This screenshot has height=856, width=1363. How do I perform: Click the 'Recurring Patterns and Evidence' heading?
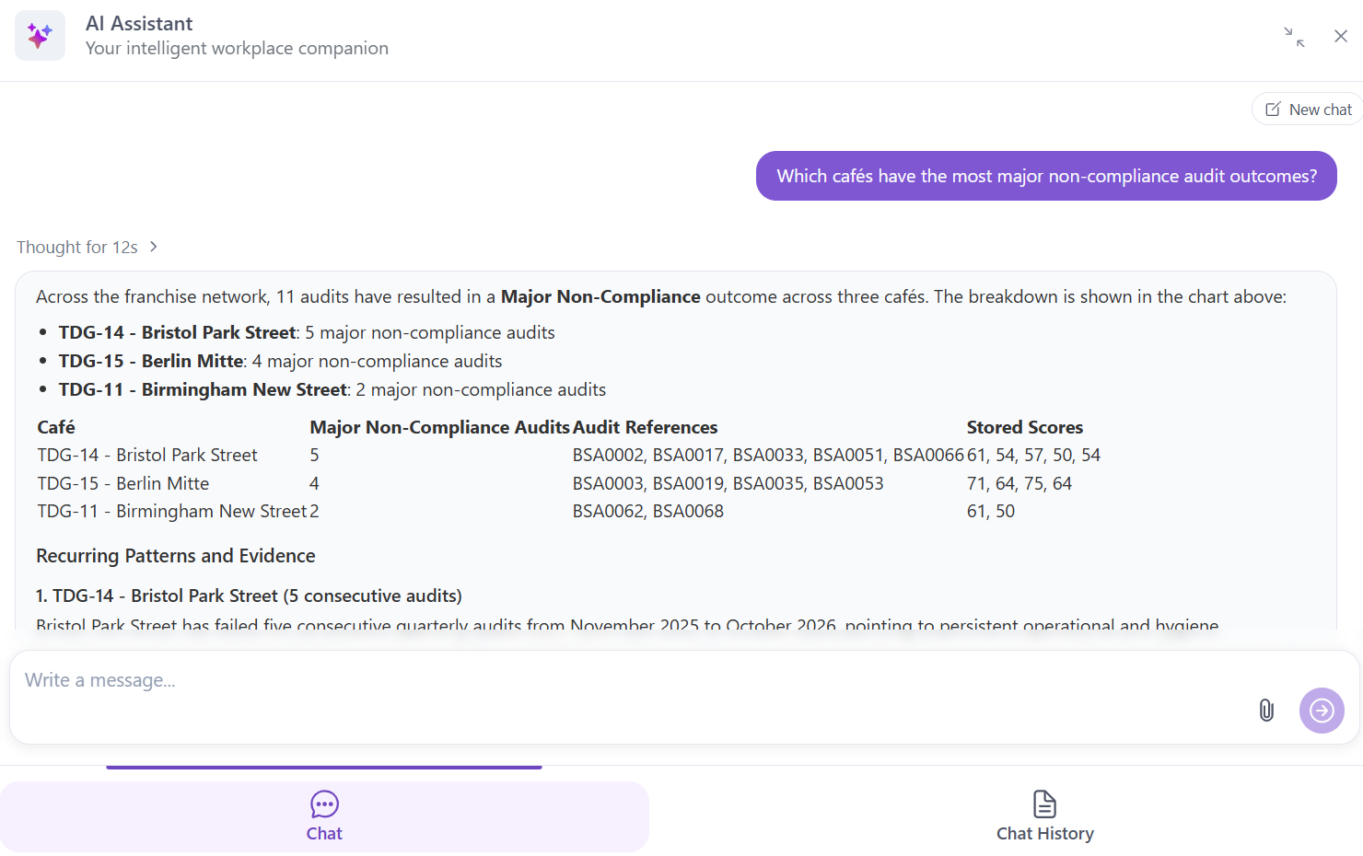click(176, 556)
